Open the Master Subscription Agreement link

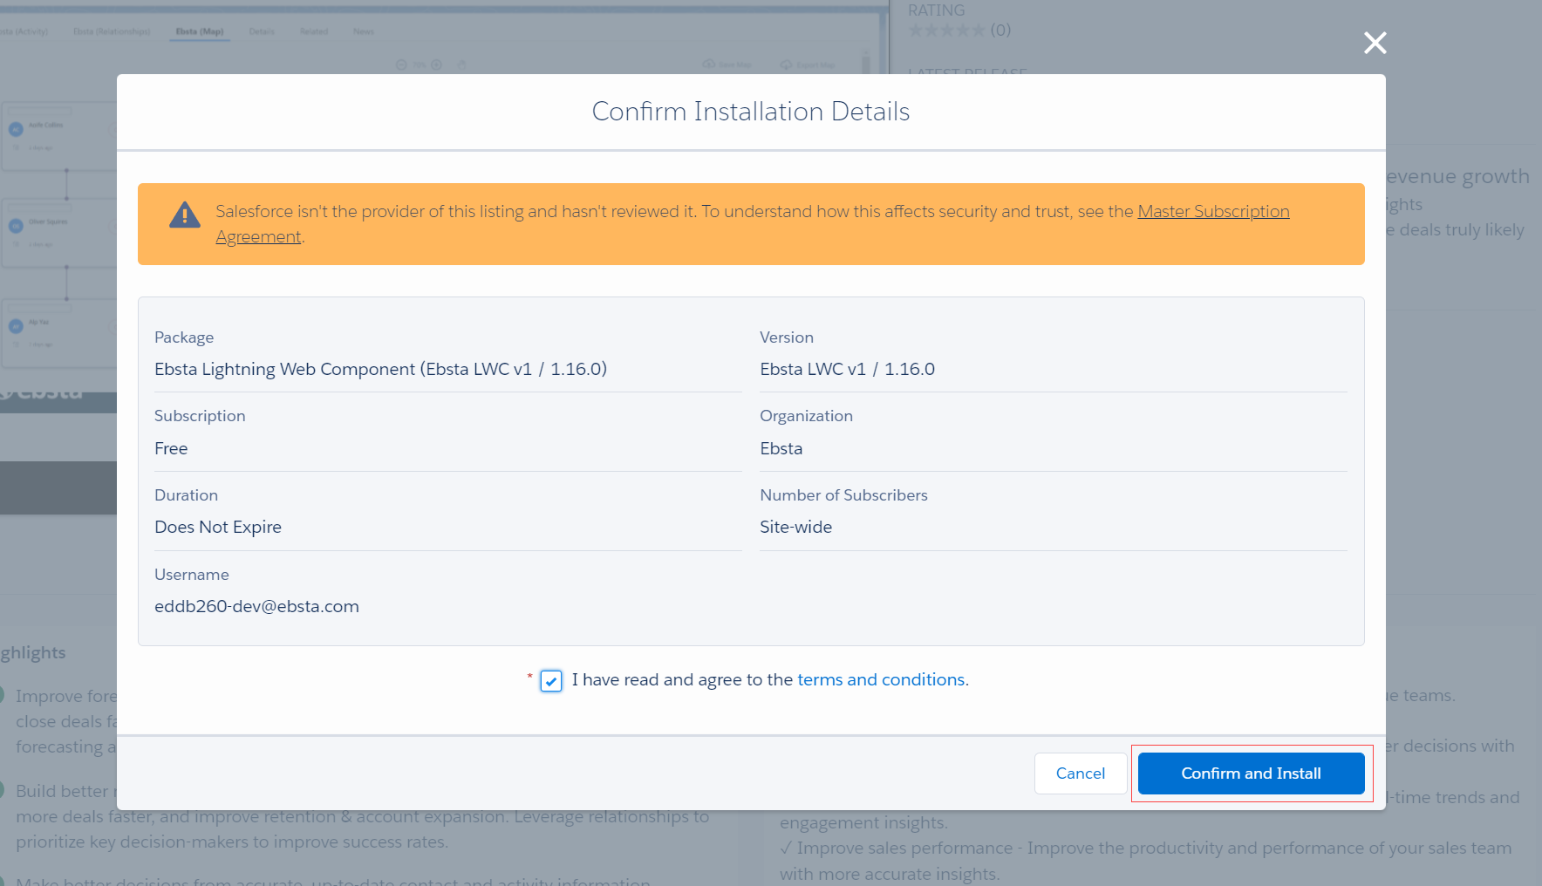click(x=1212, y=212)
